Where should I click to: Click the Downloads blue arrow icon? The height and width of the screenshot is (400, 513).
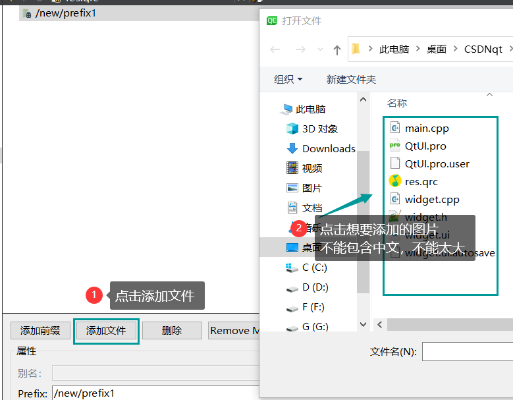(292, 148)
